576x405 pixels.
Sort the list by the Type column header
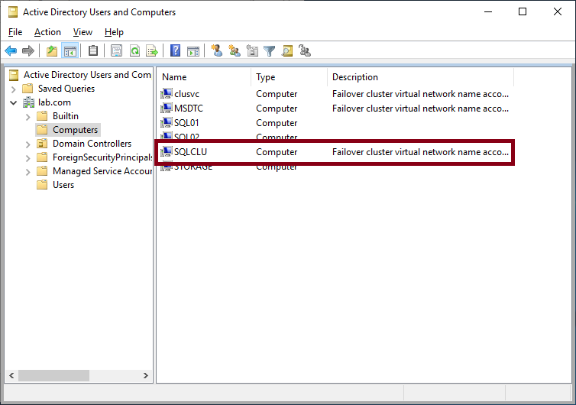point(289,77)
